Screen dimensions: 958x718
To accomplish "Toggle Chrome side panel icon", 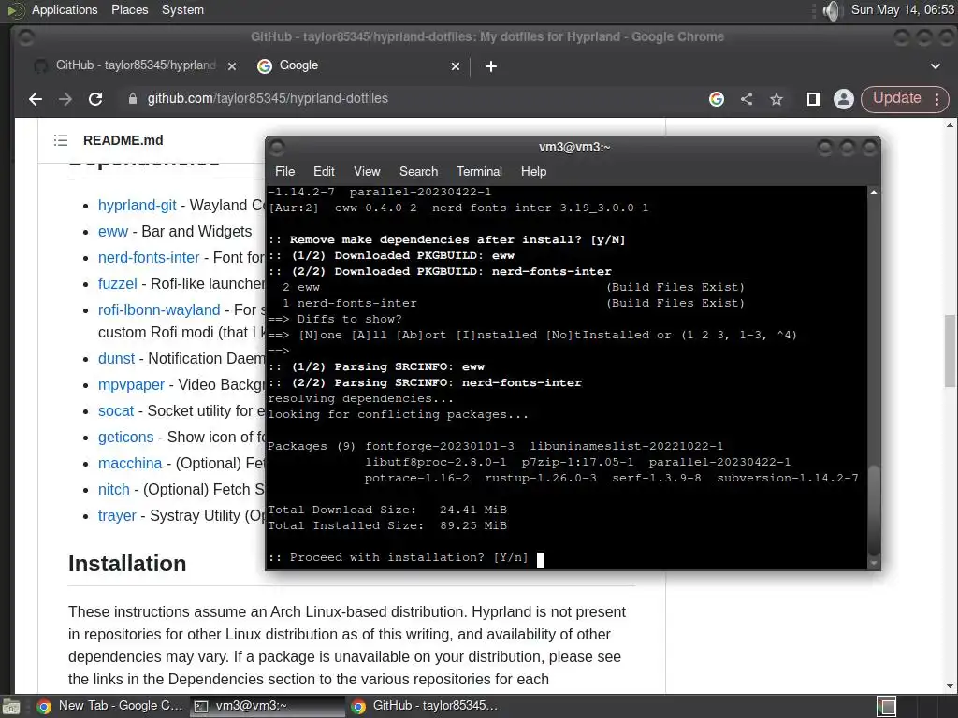I will [x=814, y=99].
